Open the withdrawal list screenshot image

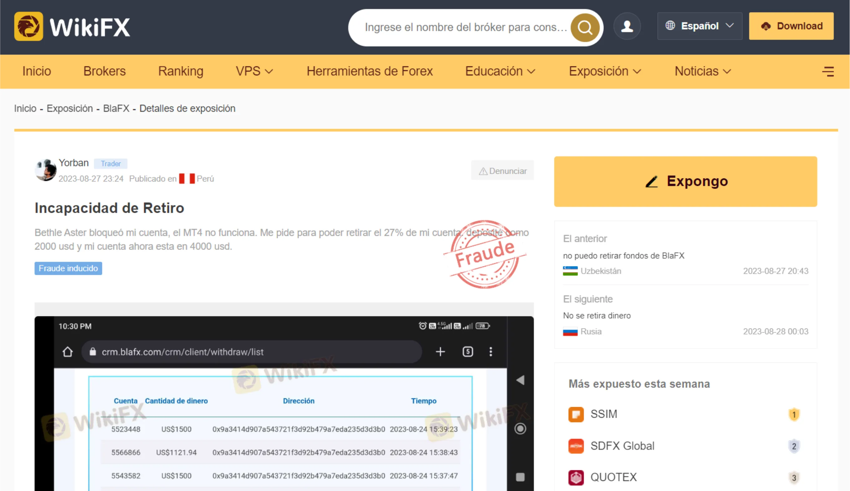coord(284,403)
